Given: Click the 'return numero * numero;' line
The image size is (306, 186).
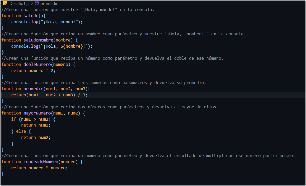Looking at the screenshot, I should [40, 168].
